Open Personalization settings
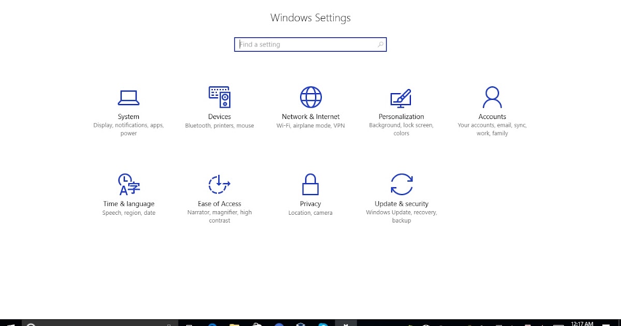621x326 pixels. pos(401,103)
